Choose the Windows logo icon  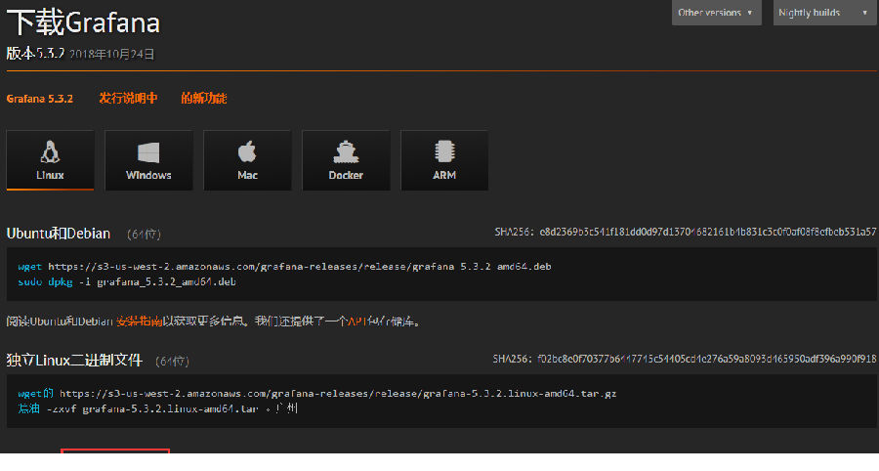148,152
